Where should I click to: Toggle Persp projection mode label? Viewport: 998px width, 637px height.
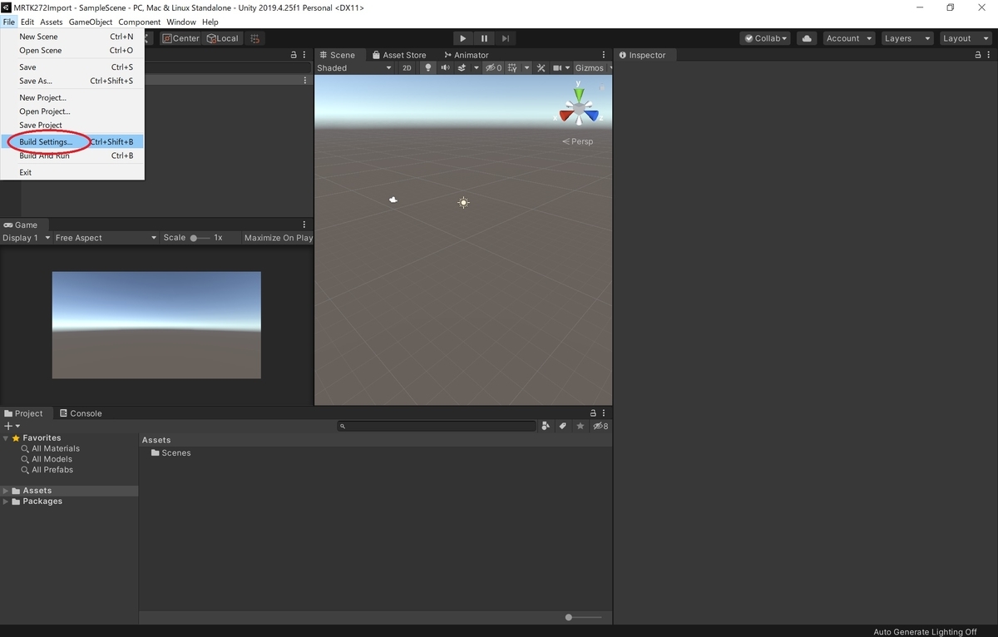(578, 141)
